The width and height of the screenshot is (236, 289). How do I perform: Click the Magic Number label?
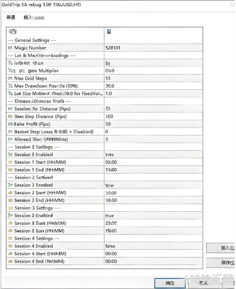pos(30,48)
